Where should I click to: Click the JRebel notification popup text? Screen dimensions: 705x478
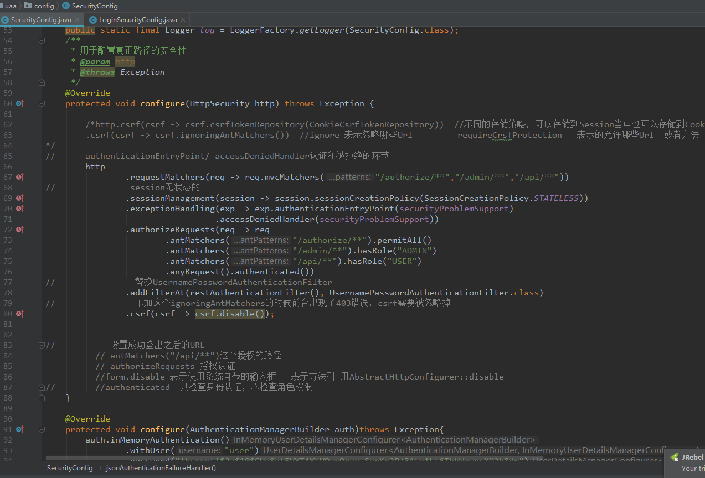pyautogui.click(x=693, y=463)
